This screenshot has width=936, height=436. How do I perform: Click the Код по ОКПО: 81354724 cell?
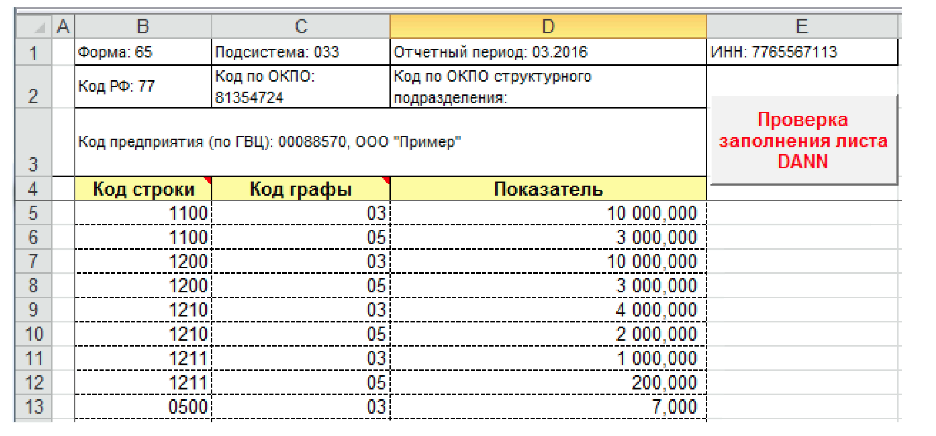(x=301, y=87)
